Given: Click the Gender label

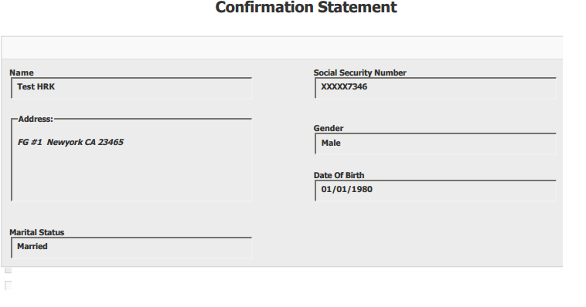Looking at the screenshot, I should tap(328, 128).
